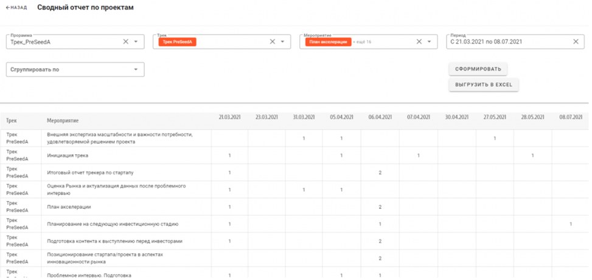Select Проблемное интервью. Подготовка row

296,273
